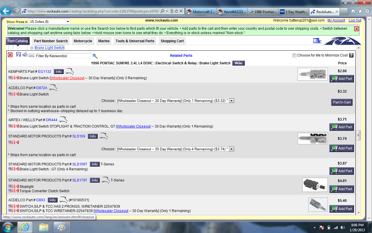Open the Shopping Cart tab
This screenshot has height=233, width=372.
172,41
